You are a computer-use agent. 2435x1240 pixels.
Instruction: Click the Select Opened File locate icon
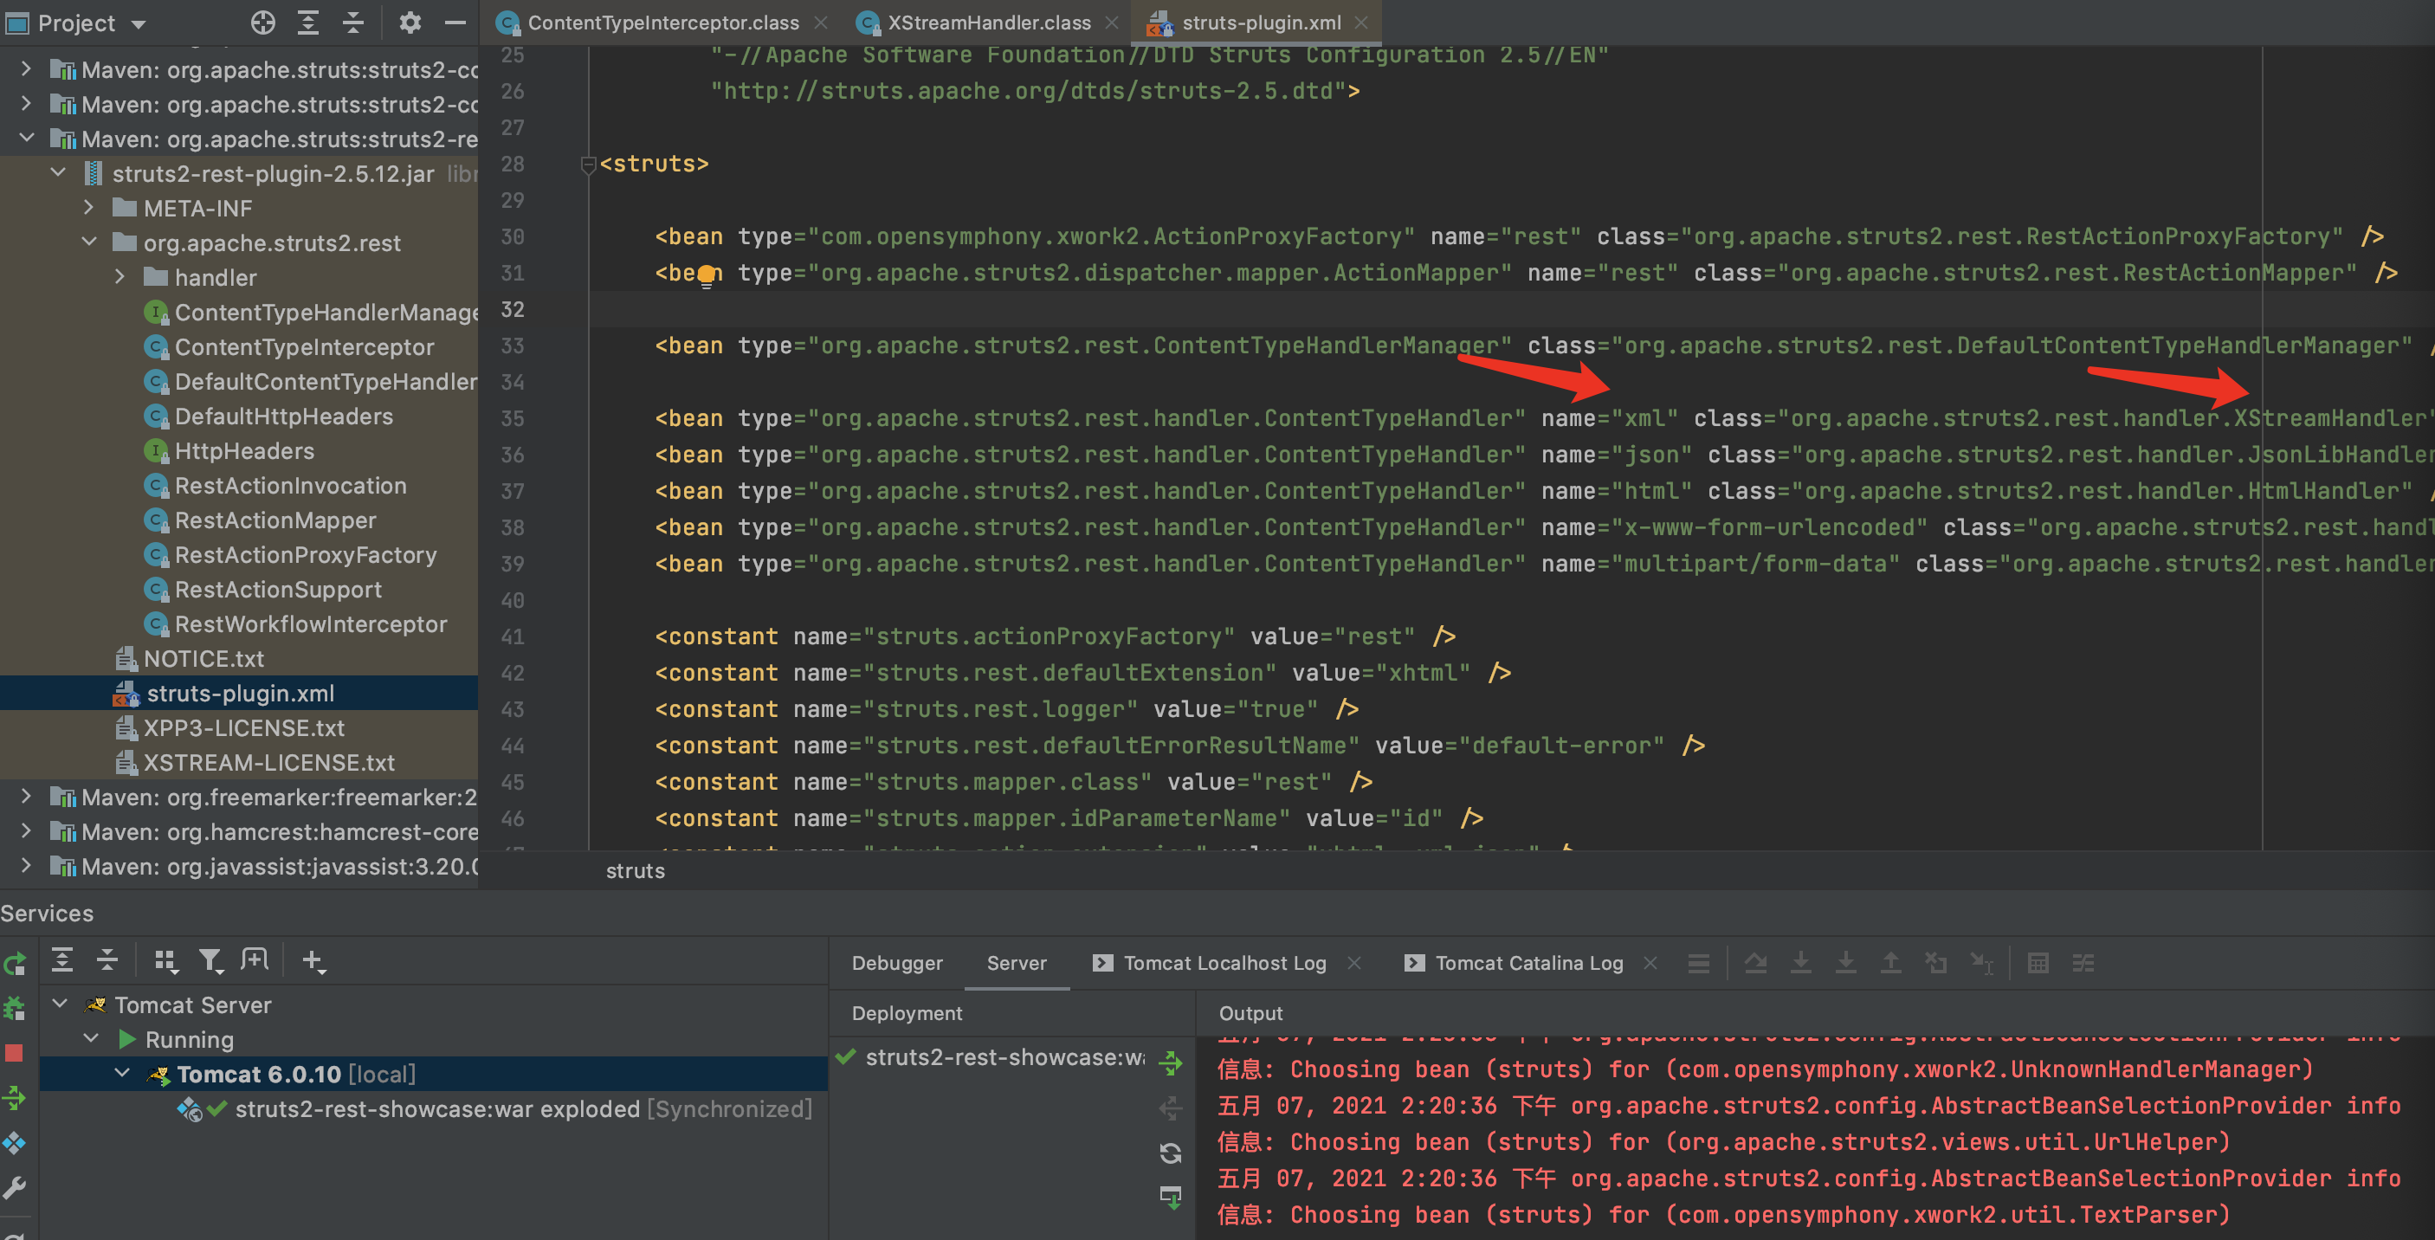click(262, 23)
